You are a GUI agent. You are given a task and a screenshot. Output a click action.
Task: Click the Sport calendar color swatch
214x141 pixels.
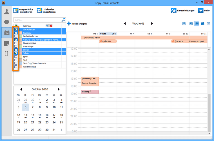tap(21, 57)
